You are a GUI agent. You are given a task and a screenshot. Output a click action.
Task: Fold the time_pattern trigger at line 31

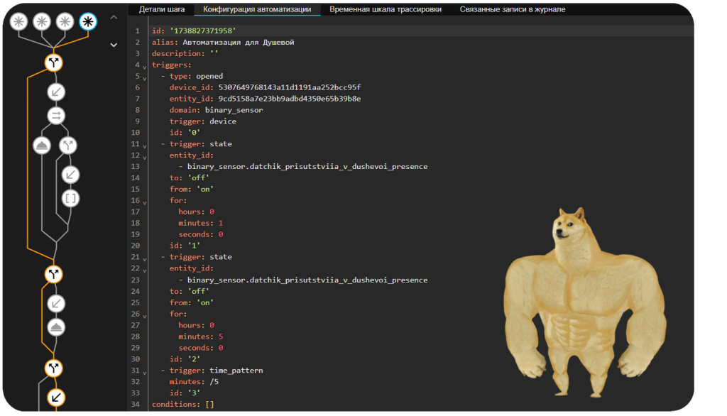coord(145,373)
